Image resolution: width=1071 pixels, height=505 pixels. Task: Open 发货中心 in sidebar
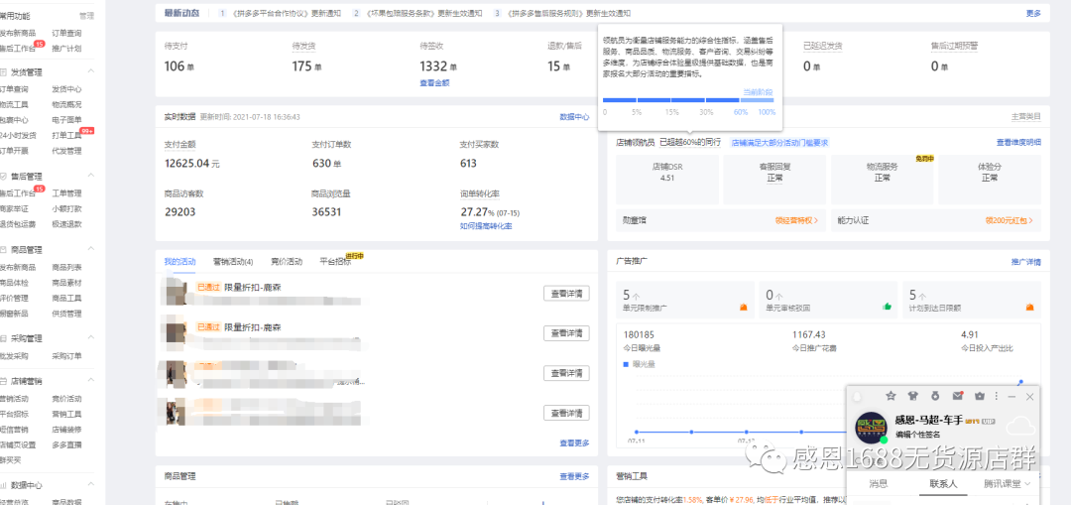[66, 89]
